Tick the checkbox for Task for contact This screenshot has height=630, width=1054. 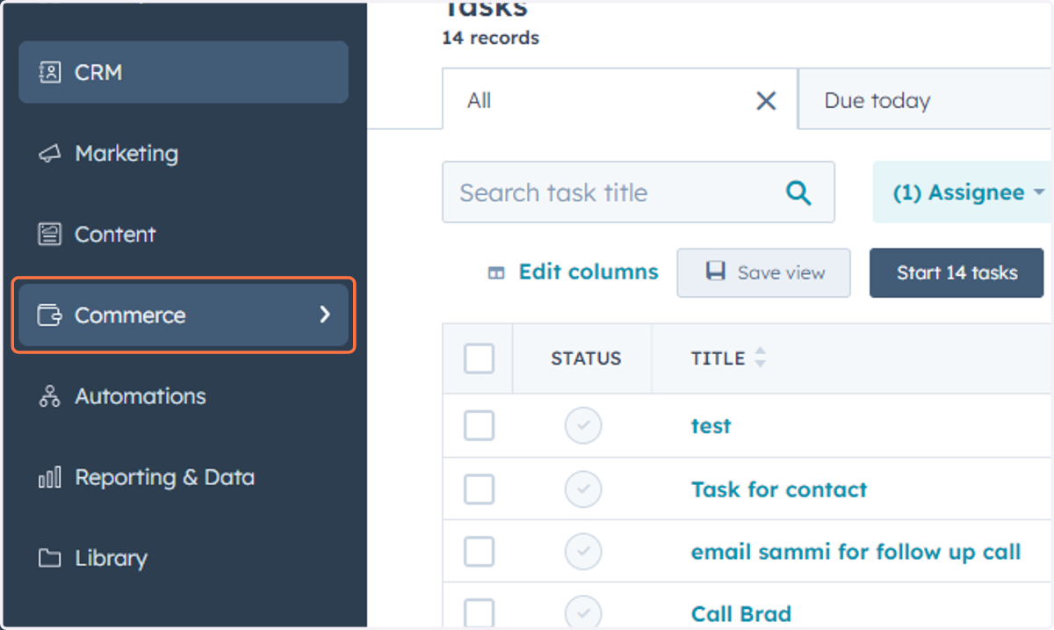coord(479,489)
